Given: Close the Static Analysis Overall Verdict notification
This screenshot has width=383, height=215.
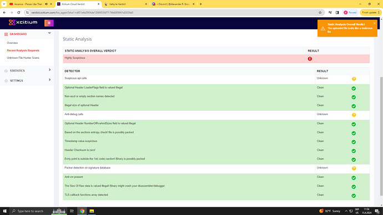Looking at the screenshot, I should pos(375,23).
